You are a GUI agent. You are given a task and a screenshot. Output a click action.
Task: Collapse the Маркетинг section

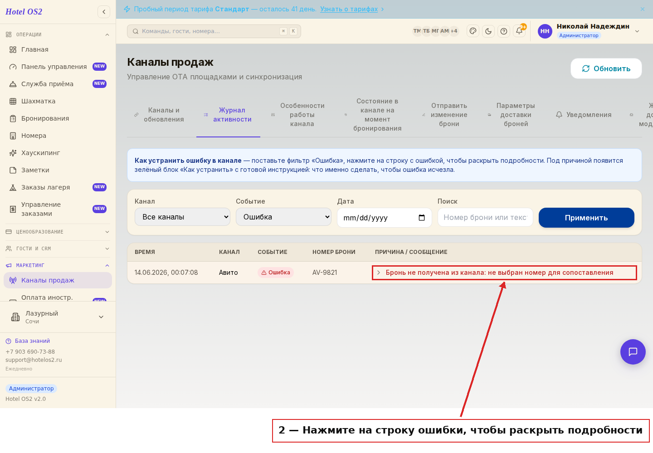[x=58, y=265]
